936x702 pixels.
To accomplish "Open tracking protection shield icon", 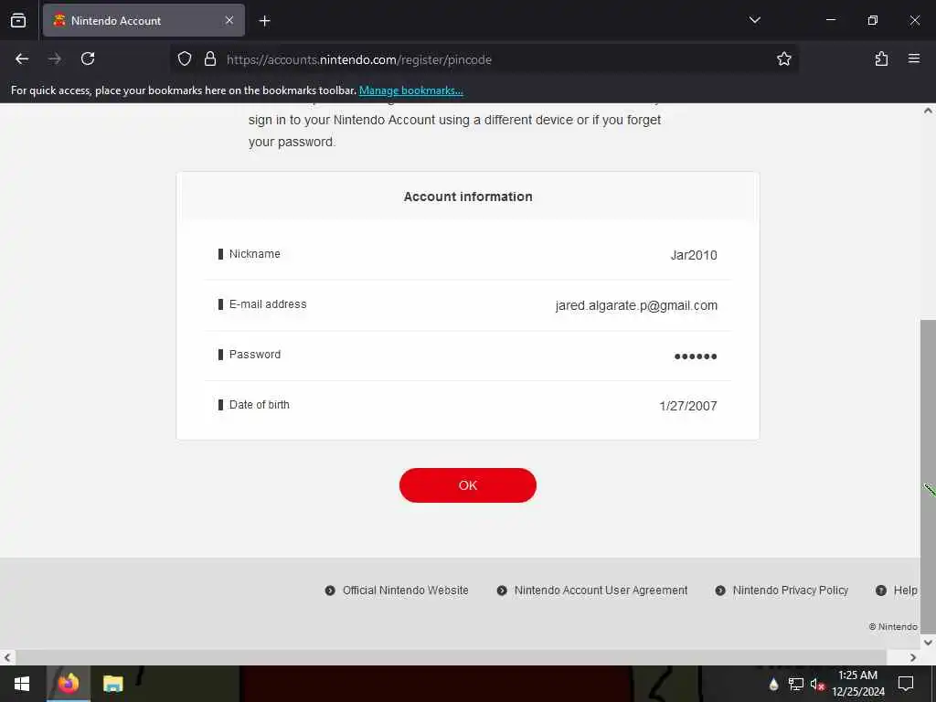I will coord(185,58).
